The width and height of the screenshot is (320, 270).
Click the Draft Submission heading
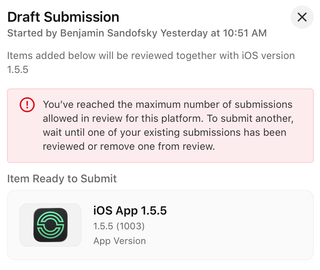tap(63, 17)
